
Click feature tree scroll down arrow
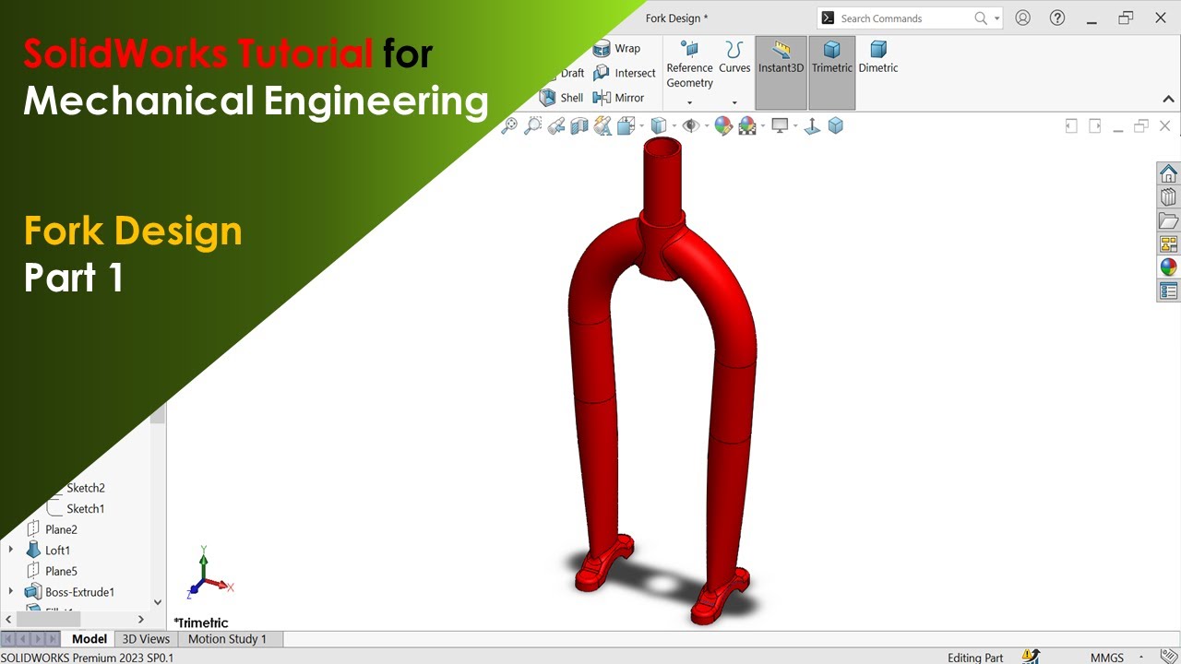158,602
